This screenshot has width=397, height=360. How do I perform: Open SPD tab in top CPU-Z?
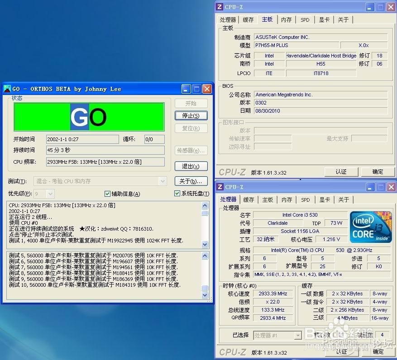(305, 20)
